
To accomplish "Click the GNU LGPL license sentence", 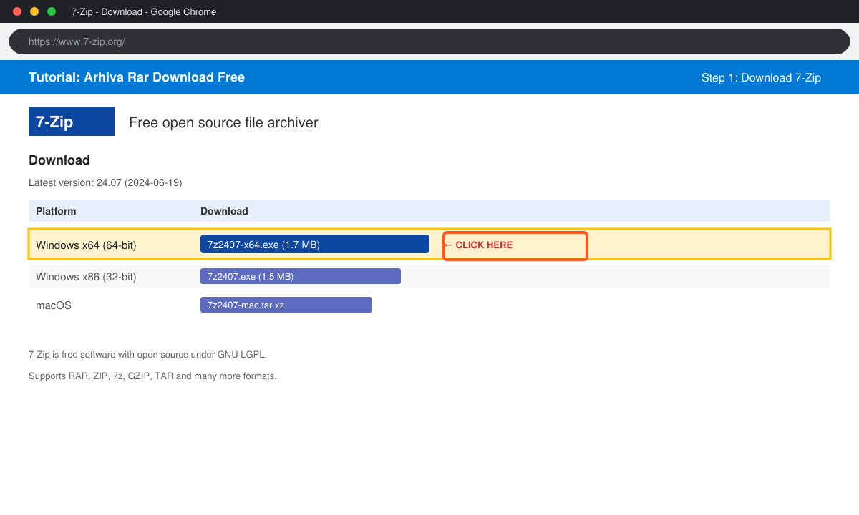I will (147, 354).
